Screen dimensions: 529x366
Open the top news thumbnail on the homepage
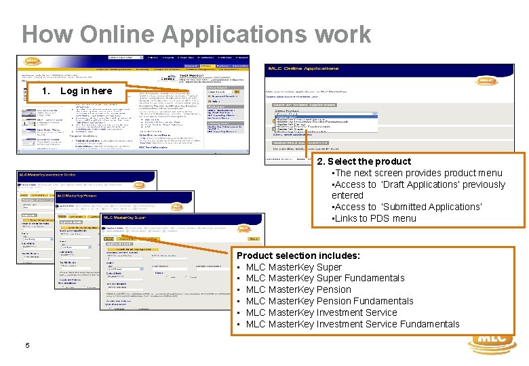click(28, 113)
